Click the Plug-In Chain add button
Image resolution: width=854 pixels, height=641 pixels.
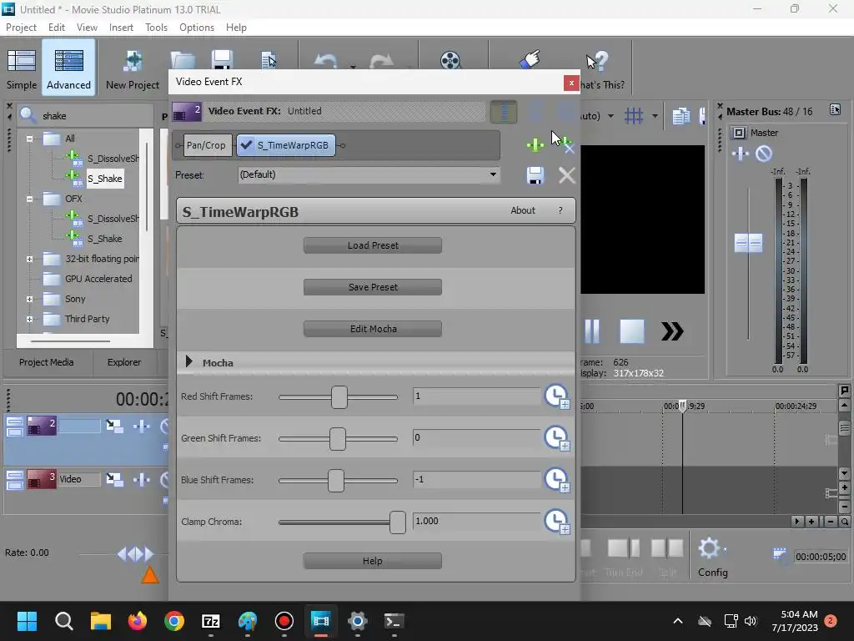point(535,145)
